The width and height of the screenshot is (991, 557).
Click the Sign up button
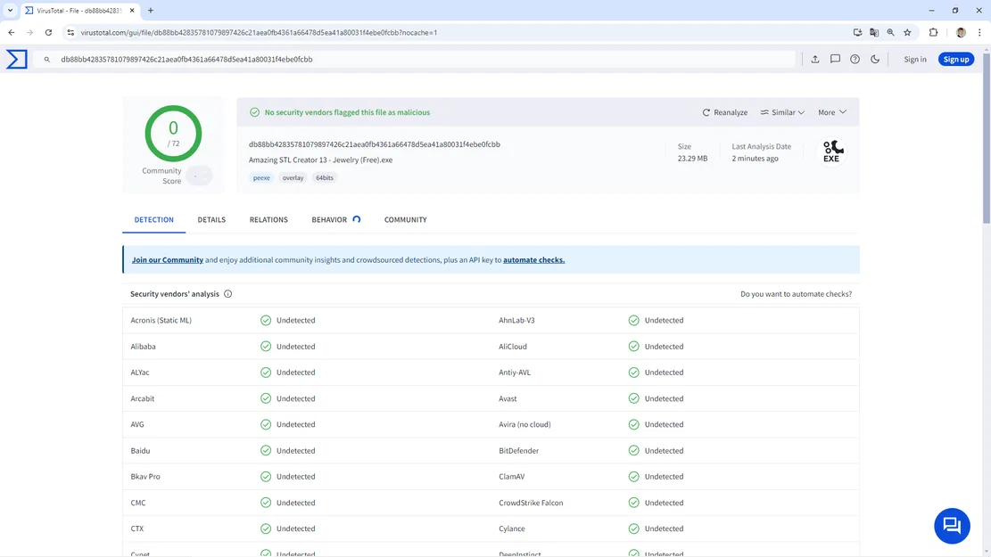(955, 60)
